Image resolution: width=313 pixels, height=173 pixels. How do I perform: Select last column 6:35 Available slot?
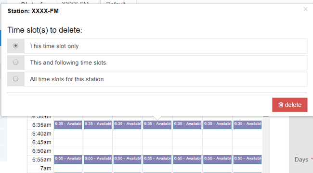(x=248, y=125)
